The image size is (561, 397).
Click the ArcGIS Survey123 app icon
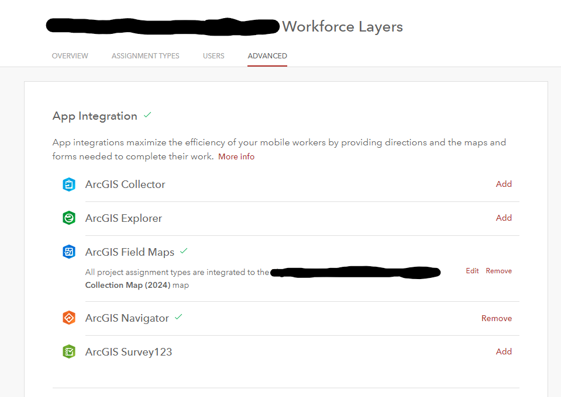[69, 351]
